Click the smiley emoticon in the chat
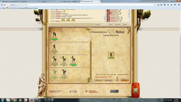The width and height of the screenshot is (181, 102). [x=64, y=11]
